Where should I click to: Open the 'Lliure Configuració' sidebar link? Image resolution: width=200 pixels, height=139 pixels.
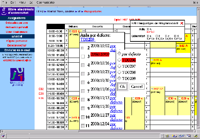(x=17, y=32)
